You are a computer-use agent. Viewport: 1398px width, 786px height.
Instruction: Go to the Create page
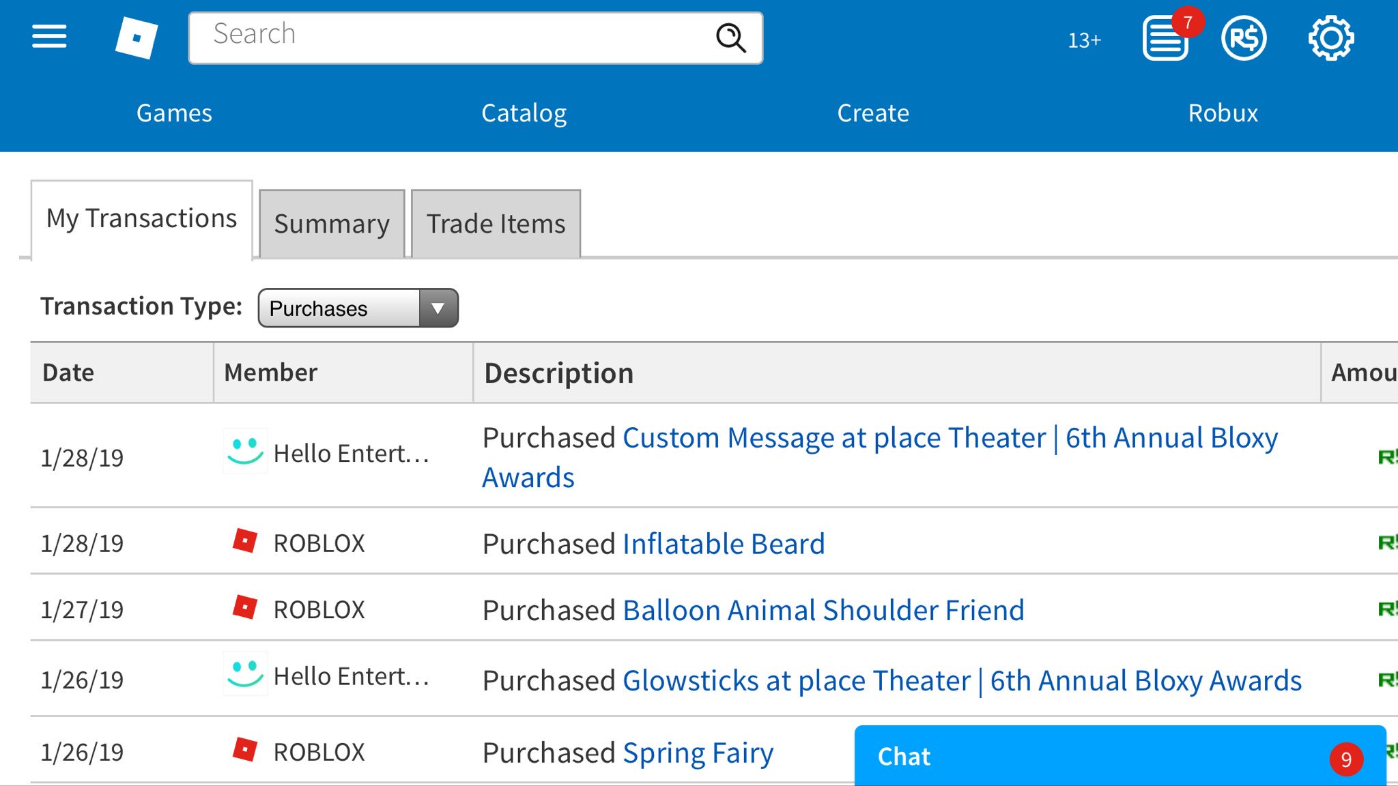tap(873, 113)
